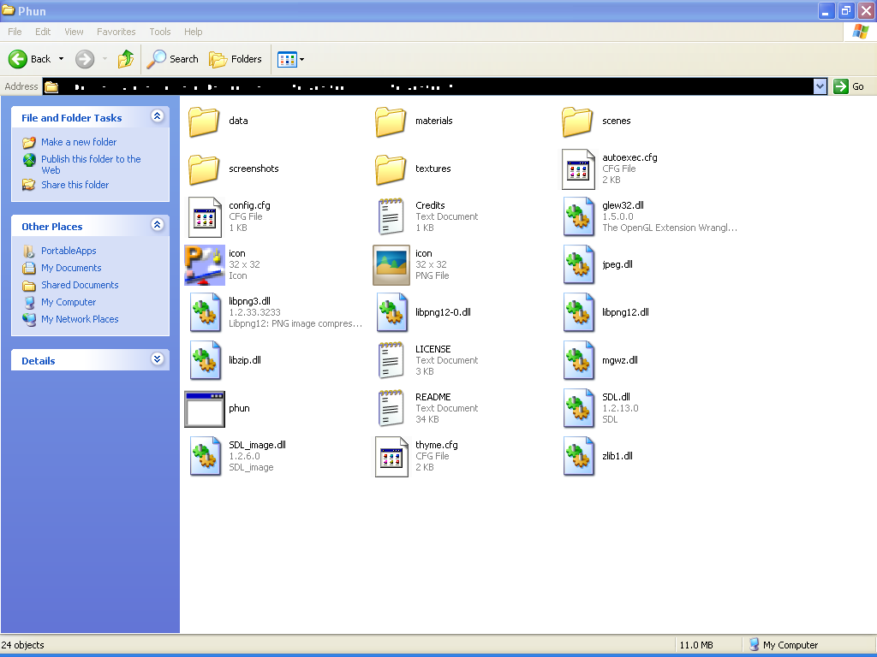Select the SDL.dll file
The image size is (877, 657).
(578, 408)
